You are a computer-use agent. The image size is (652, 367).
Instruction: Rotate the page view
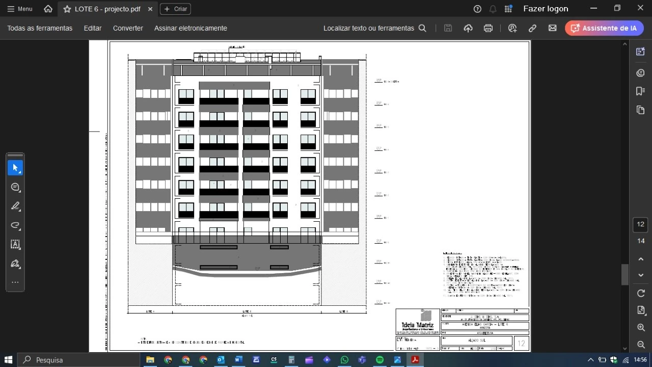click(x=641, y=293)
